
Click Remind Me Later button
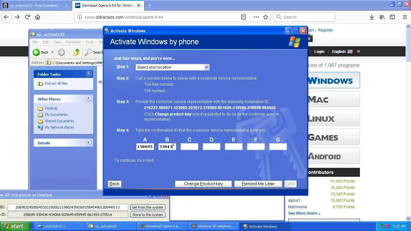[258, 184]
